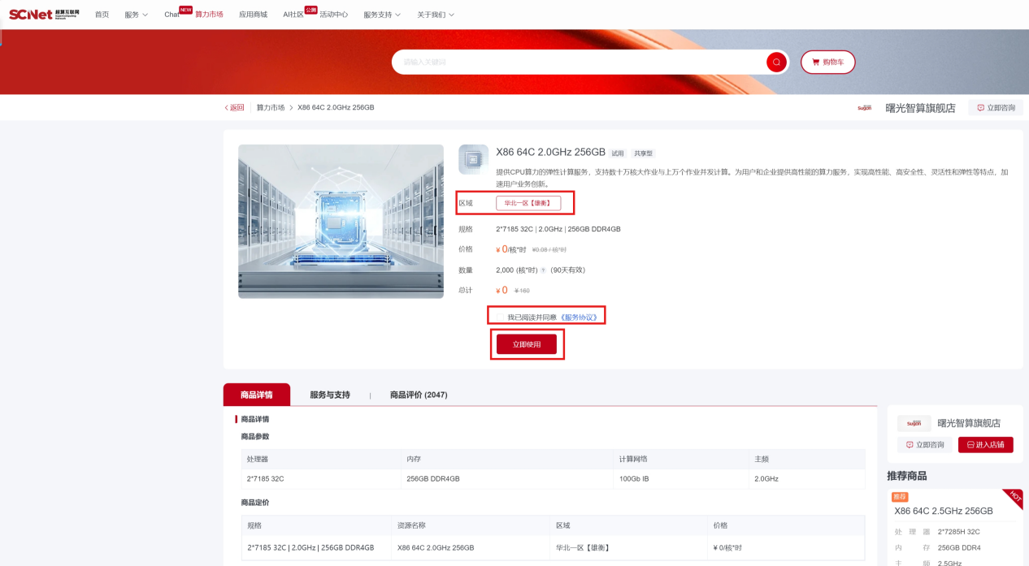
Task: Click 进入店铺 button in sidebar
Action: point(985,445)
